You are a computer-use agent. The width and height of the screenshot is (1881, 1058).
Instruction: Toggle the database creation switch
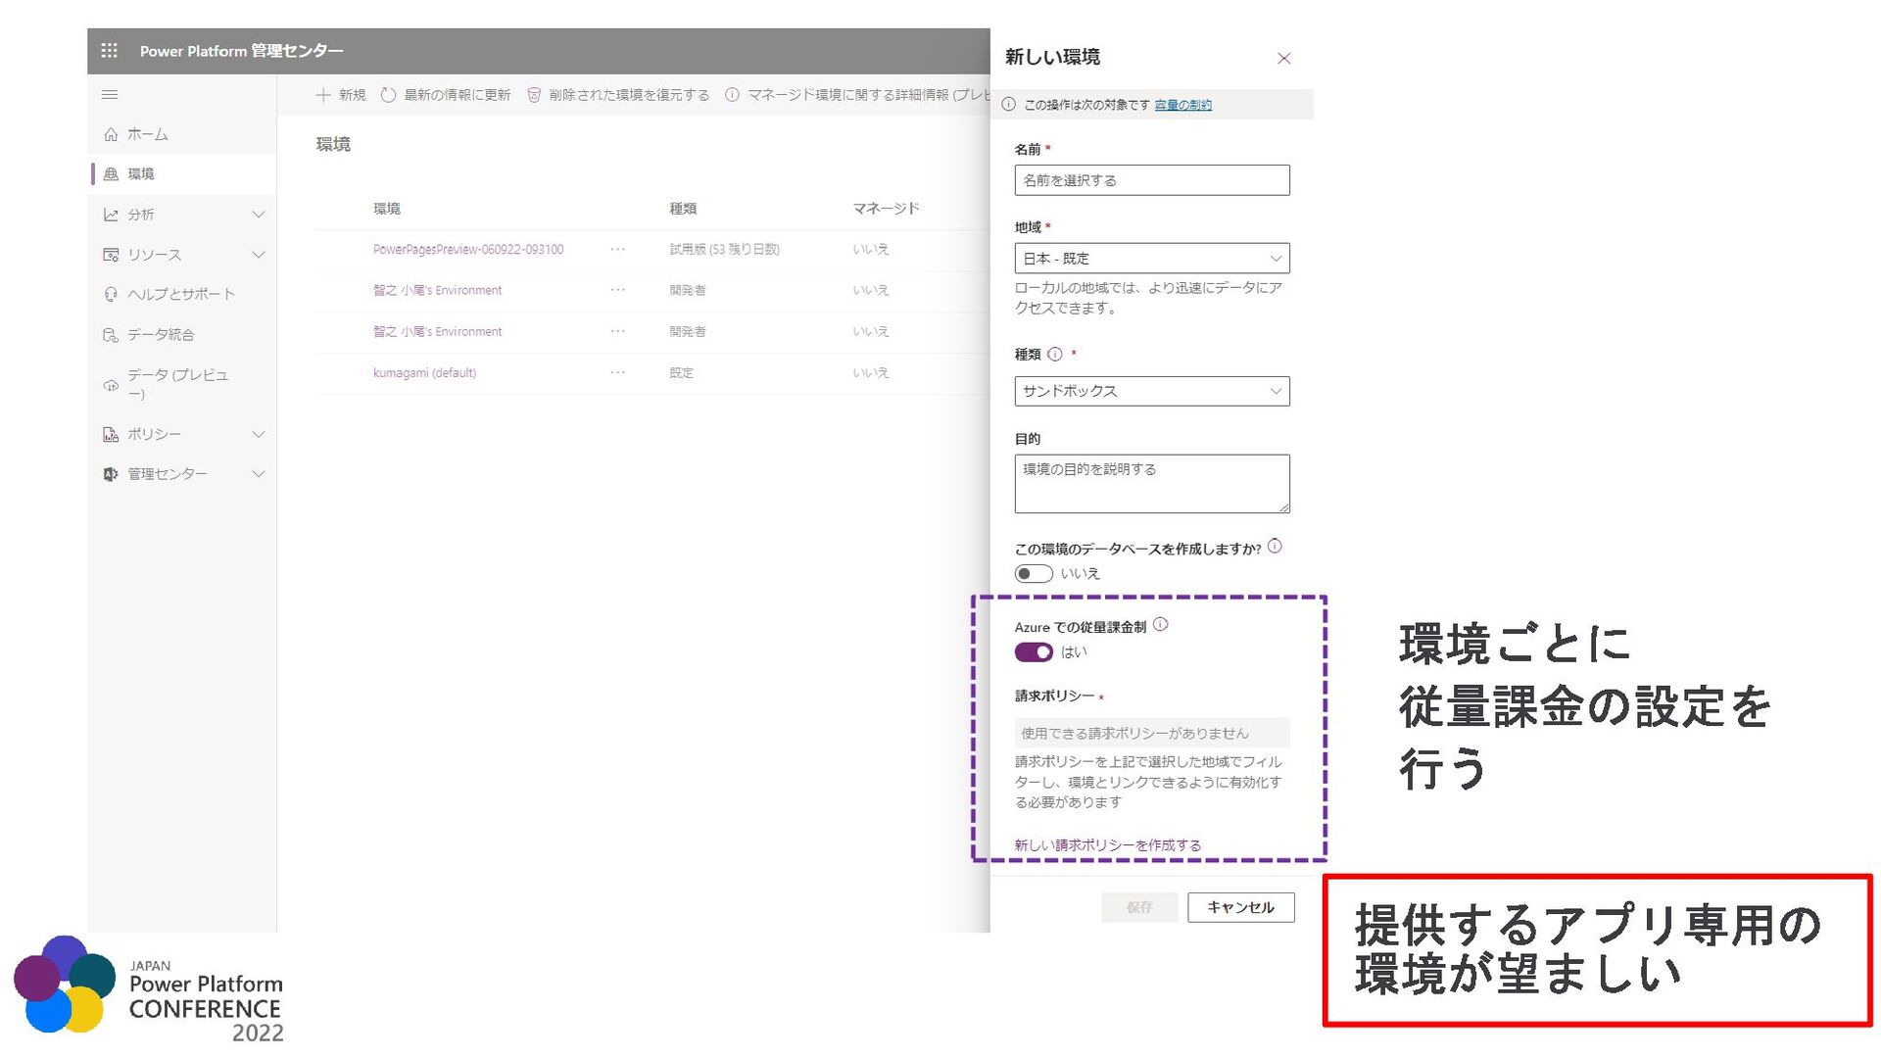[x=1033, y=574]
